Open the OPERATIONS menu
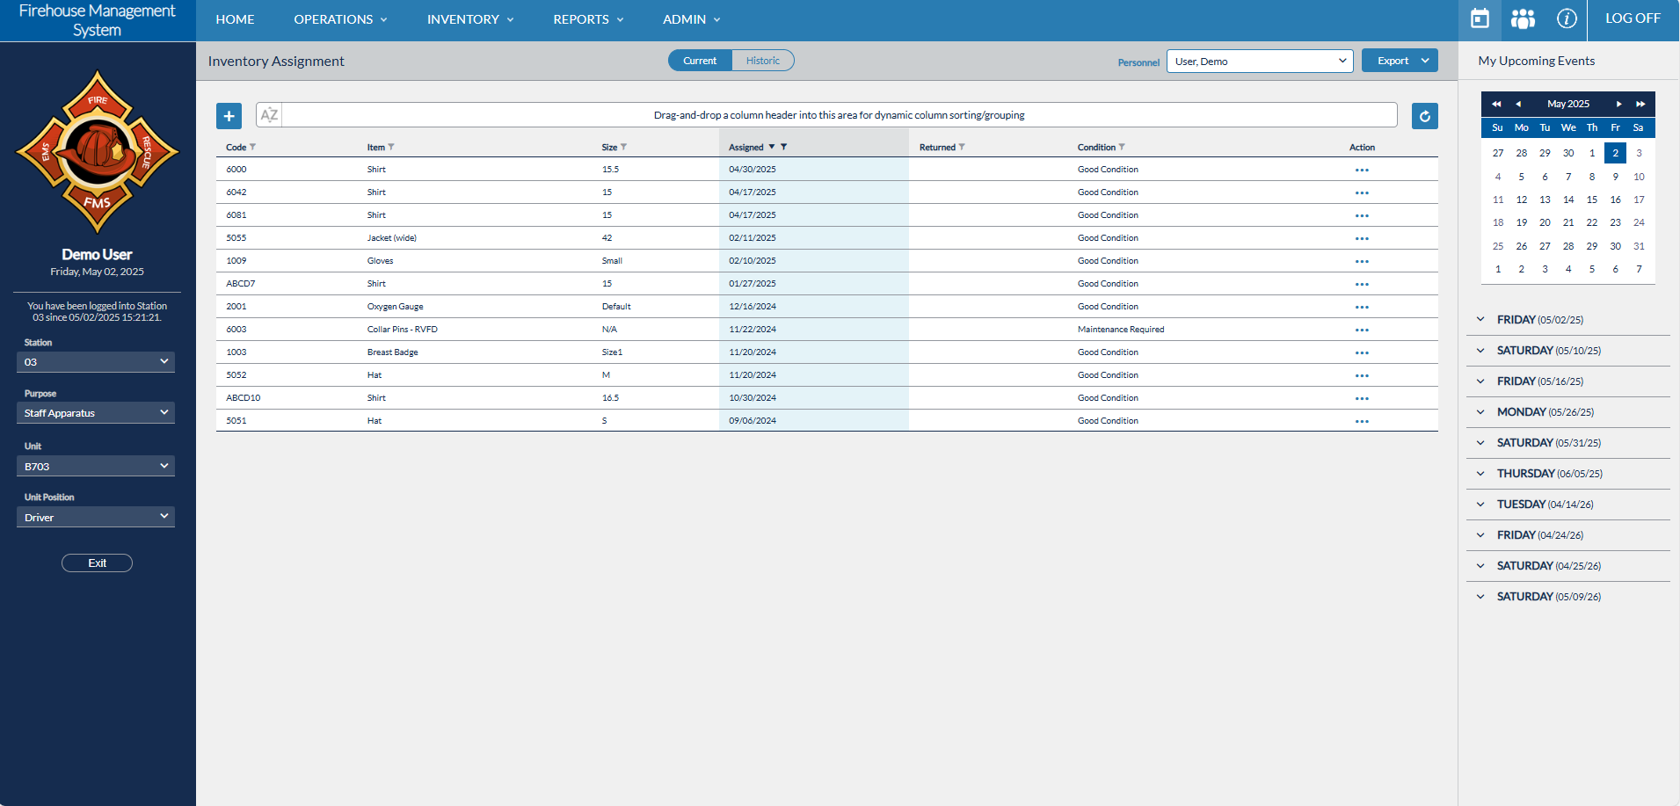Screen dimensions: 1680x806 tap(340, 19)
